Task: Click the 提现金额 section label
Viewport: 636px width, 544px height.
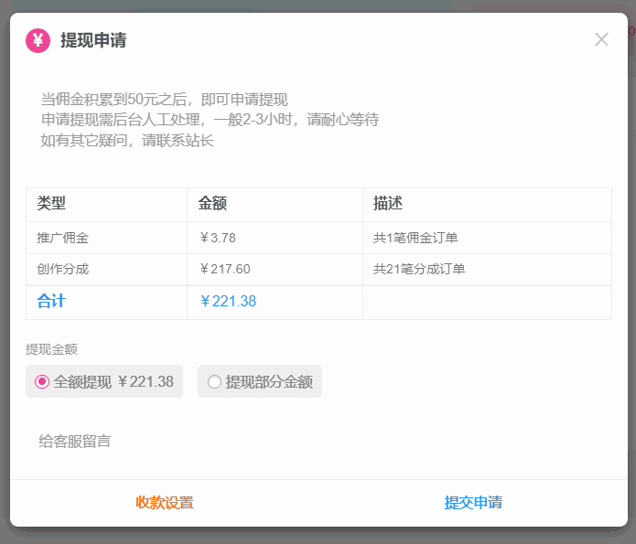Action: pyautogui.click(x=51, y=349)
